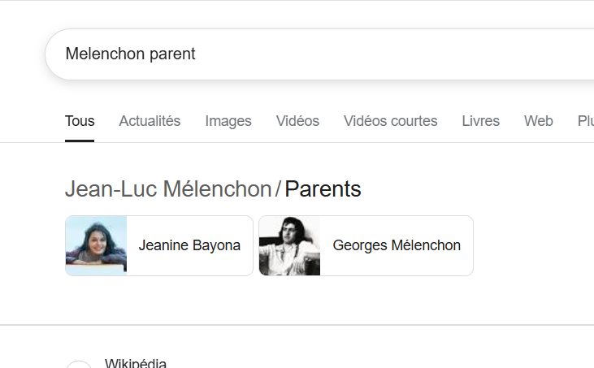Switch to the Livres tab
The width and height of the screenshot is (594, 368).
pos(480,121)
